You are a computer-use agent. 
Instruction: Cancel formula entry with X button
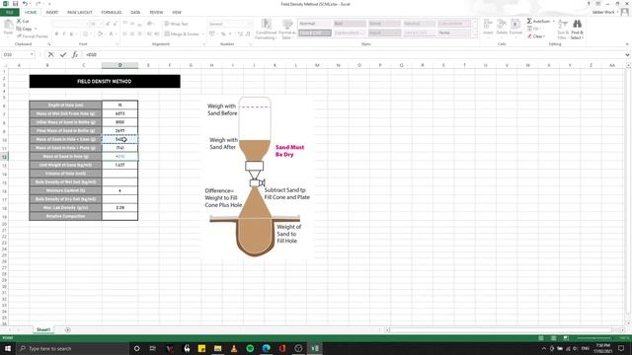pyautogui.click(x=50, y=54)
